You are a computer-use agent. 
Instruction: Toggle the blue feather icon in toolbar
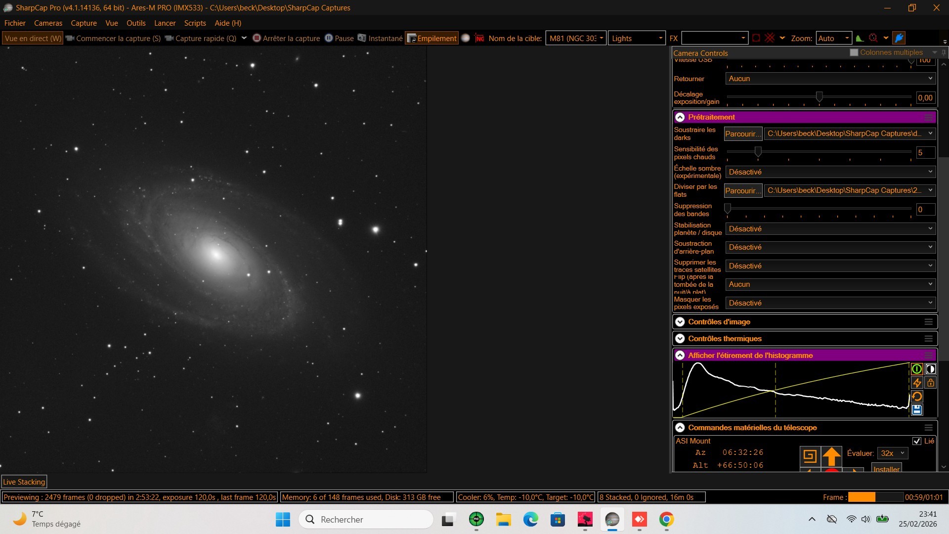click(899, 38)
